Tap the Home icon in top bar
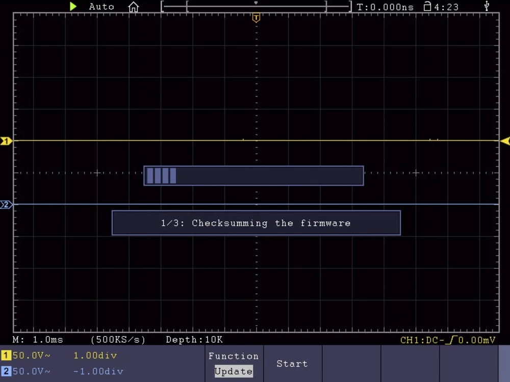510x382 pixels. pyautogui.click(x=134, y=7)
